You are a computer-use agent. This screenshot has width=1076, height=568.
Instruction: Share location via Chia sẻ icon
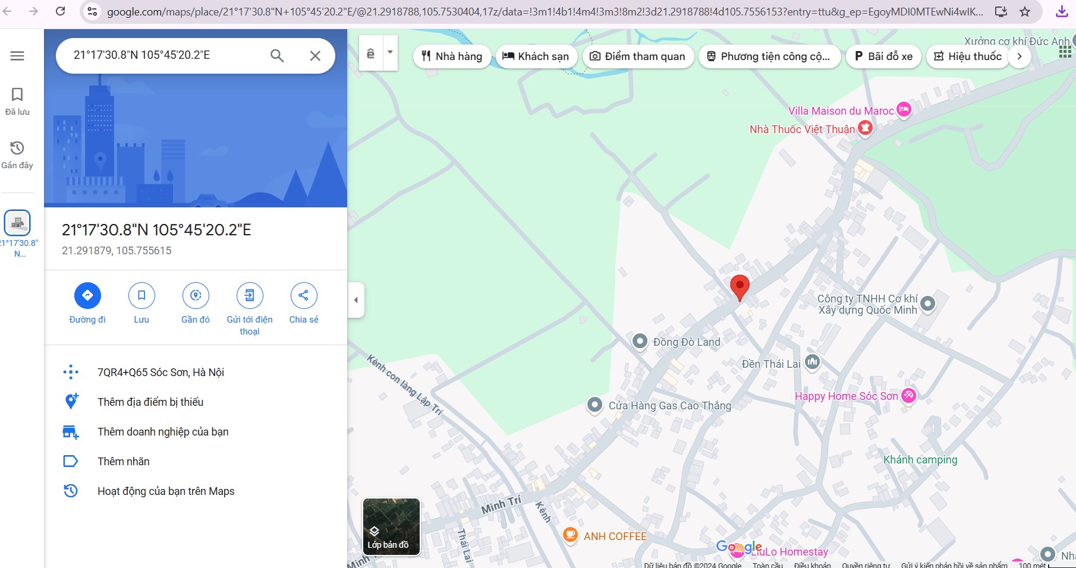point(304,295)
